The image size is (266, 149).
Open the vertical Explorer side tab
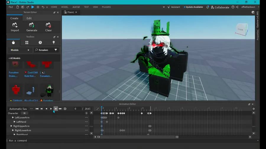[x=258, y=19]
